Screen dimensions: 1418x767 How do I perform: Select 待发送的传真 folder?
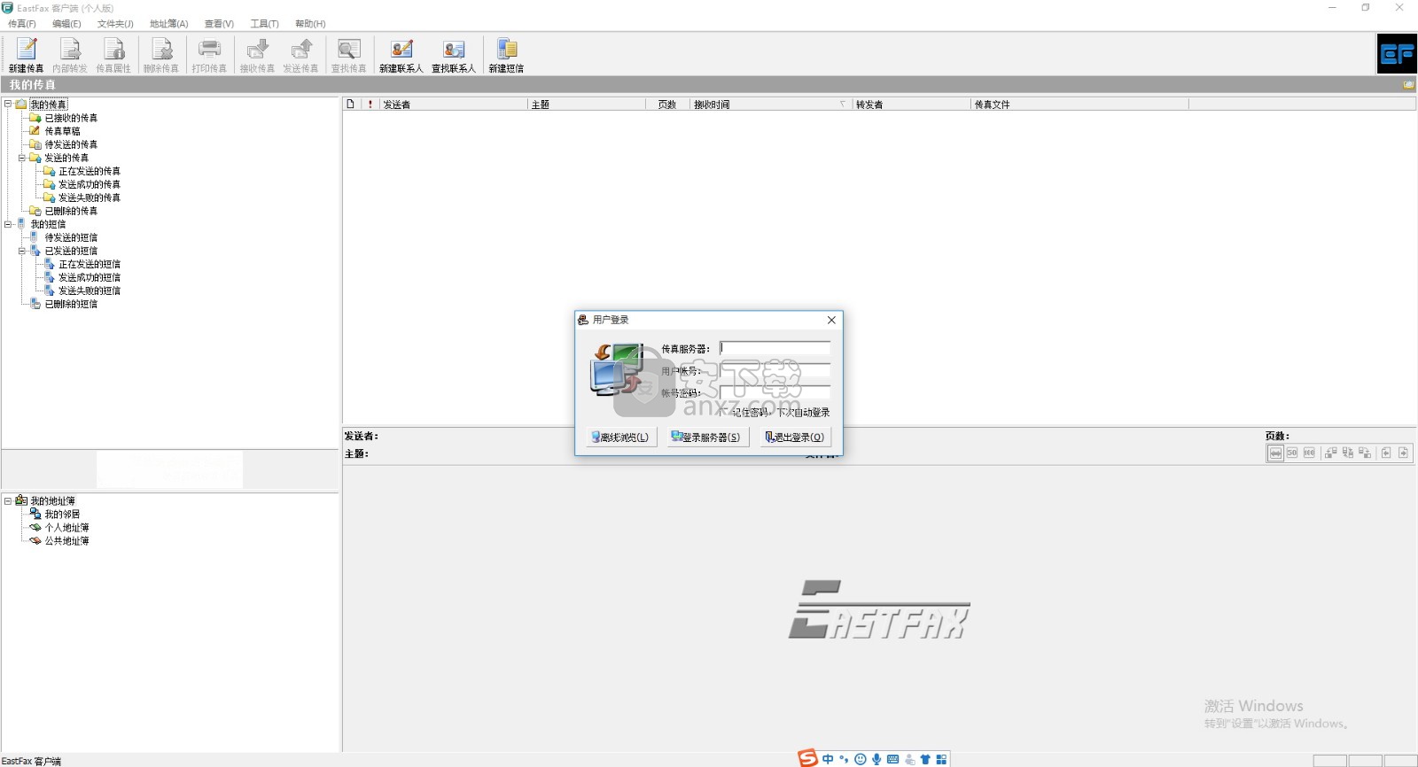coord(71,144)
